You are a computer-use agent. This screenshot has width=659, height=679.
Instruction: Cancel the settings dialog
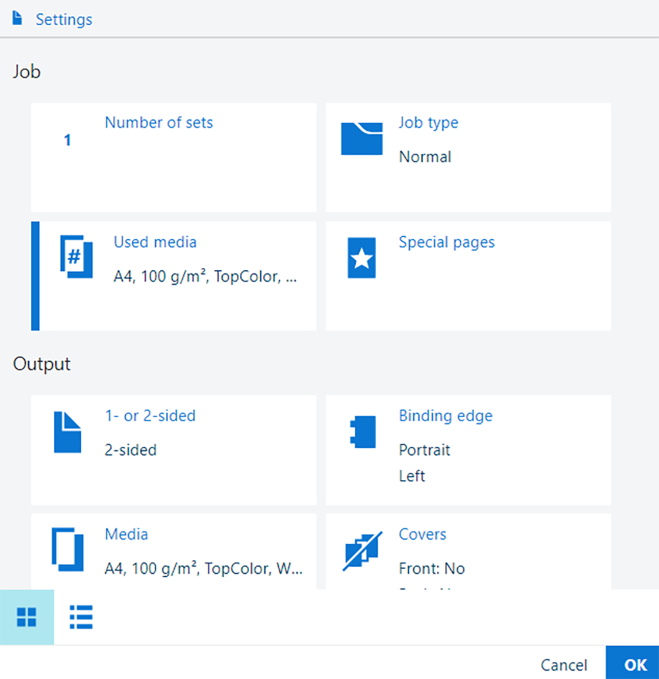coord(563,664)
